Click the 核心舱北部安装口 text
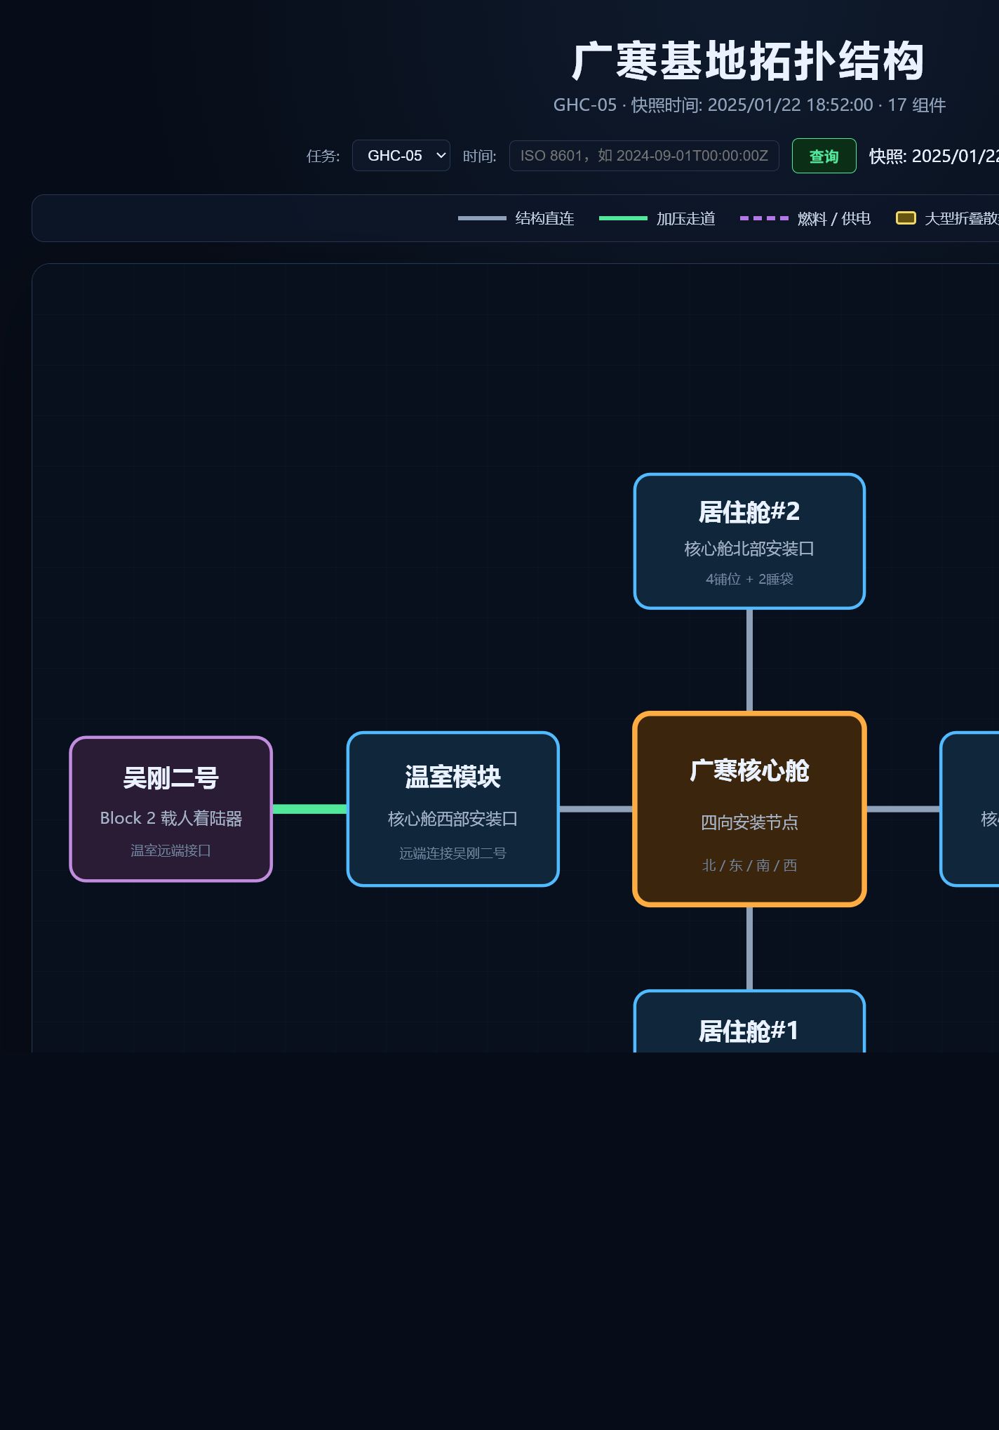 coord(749,549)
